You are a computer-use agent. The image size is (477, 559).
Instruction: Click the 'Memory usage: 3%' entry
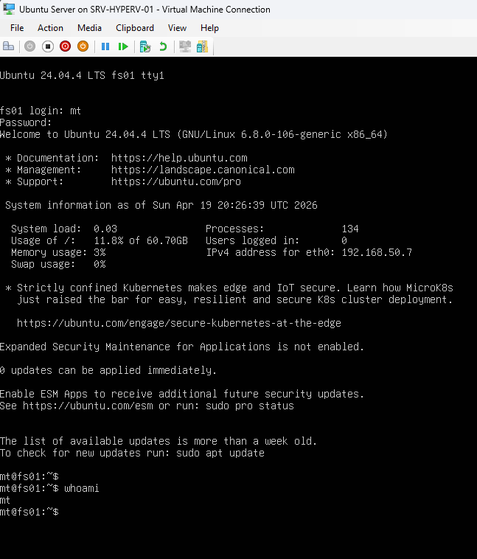tap(58, 252)
